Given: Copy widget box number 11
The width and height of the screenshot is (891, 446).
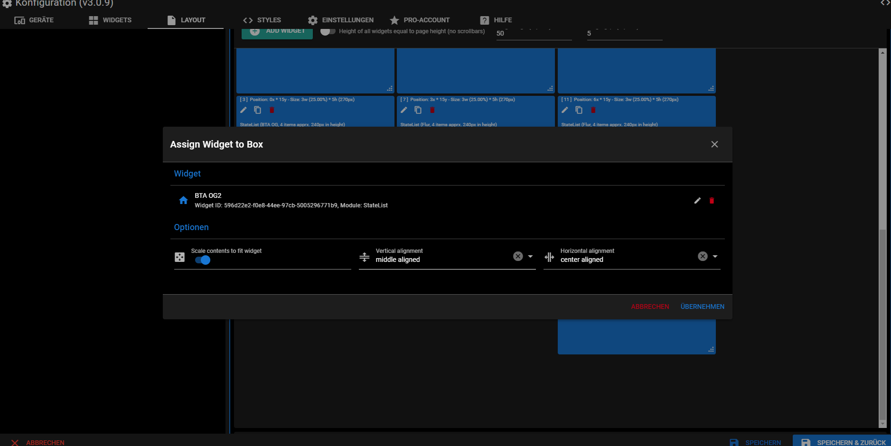Looking at the screenshot, I should pyautogui.click(x=579, y=110).
